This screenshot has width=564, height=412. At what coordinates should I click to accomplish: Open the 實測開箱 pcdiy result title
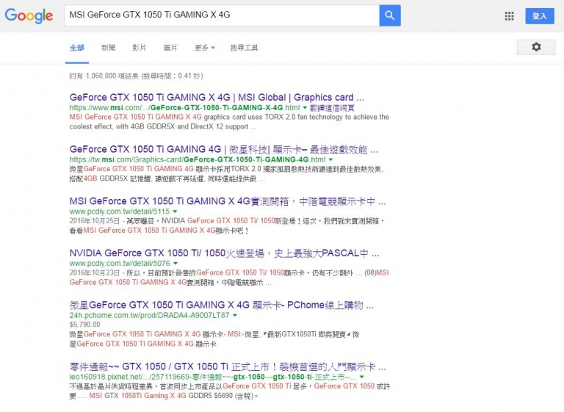pos(228,201)
